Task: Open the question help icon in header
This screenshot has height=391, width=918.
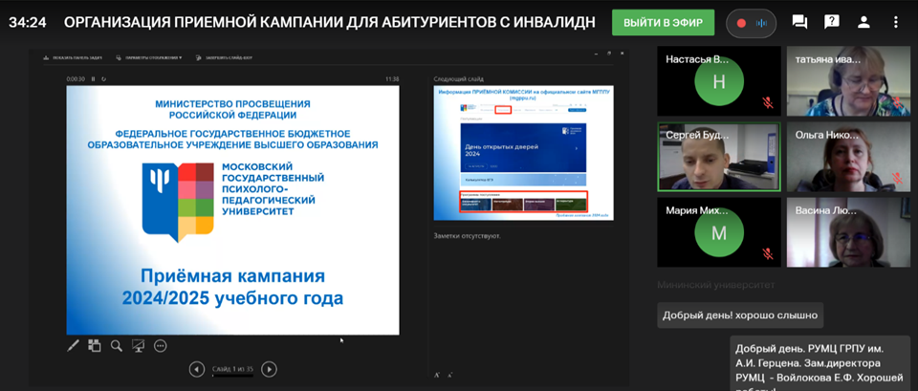Action: (x=831, y=22)
